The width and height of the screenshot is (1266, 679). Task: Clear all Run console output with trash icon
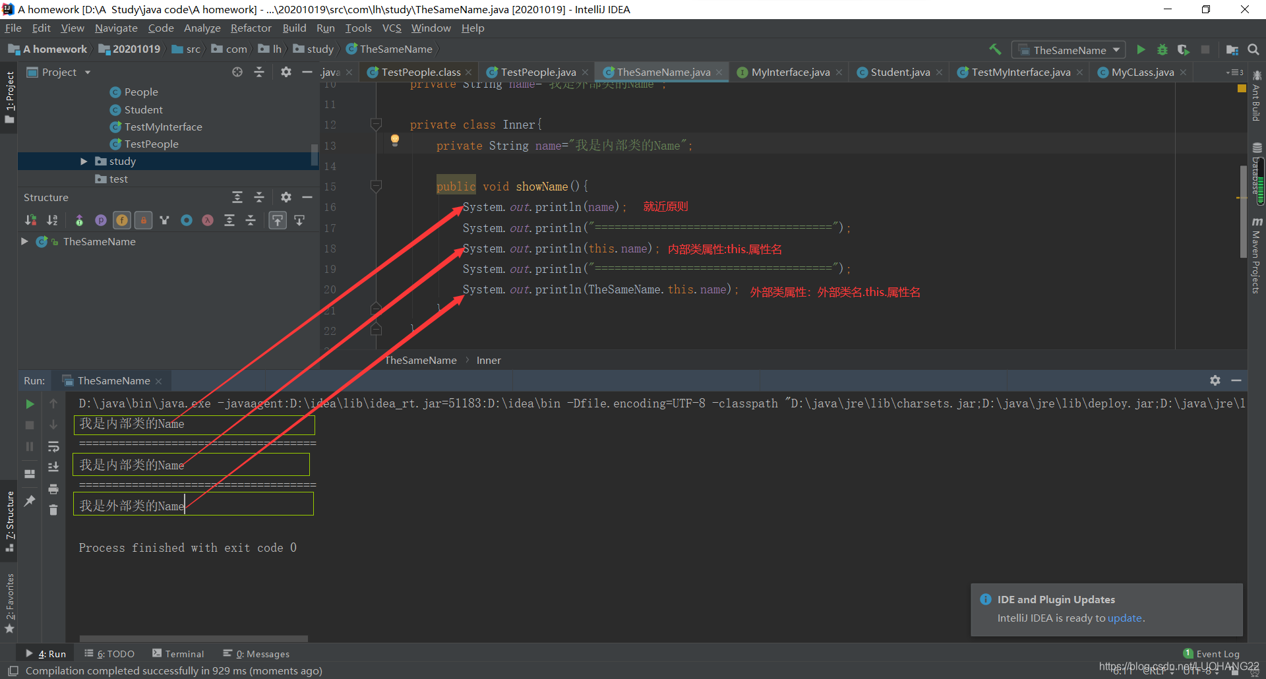pos(53,510)
